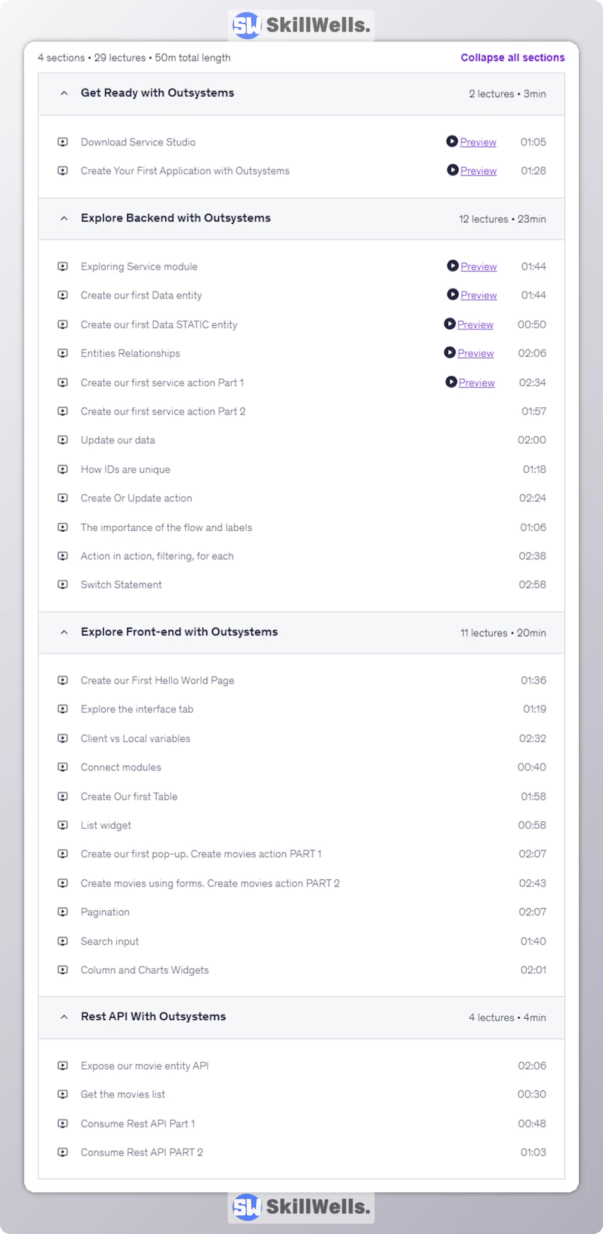Viewport: 603px width, 1234px height.
Task: Click play icon for Entities Relationships preview
Action: pyautogui.click(x=450, y=353)
